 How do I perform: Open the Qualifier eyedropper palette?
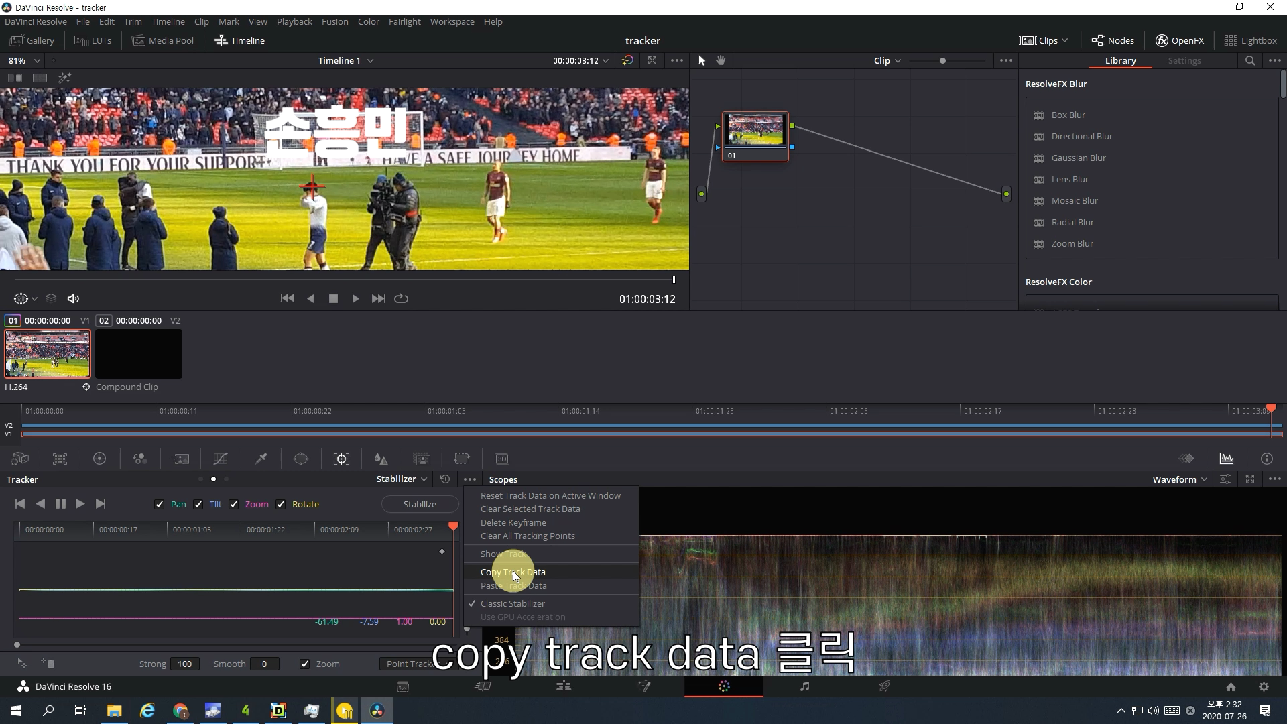coord(261,459)
